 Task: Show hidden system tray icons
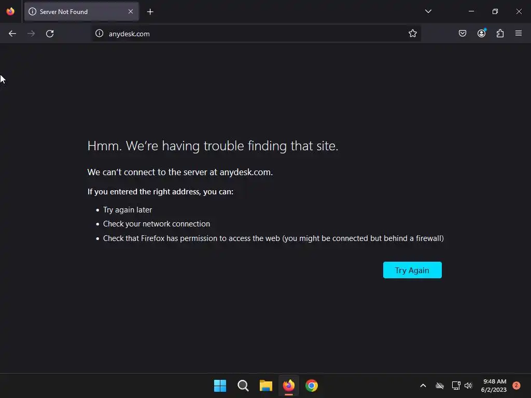coord(423,386)
